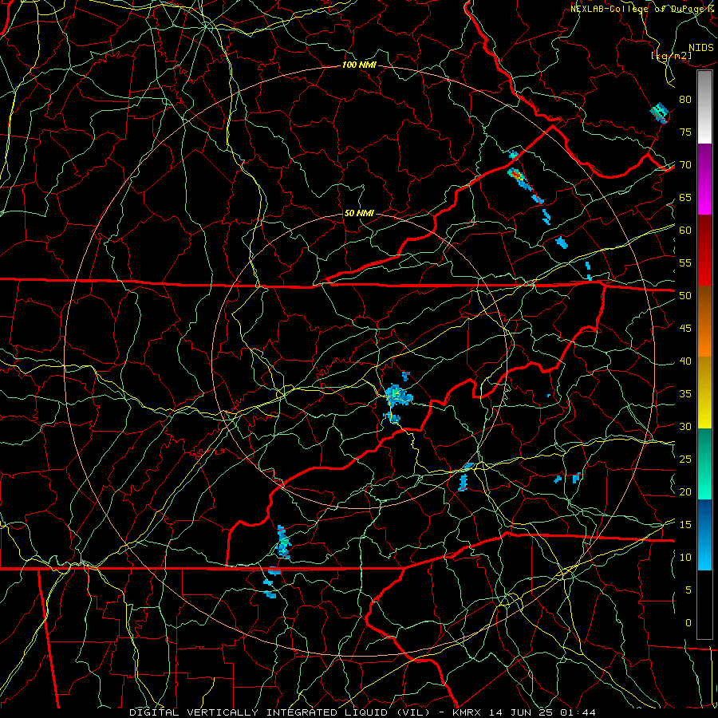Click the teal echo below the NIDS label
The width and height of the screenshot is (718, 718).
(x=660, y=112)
